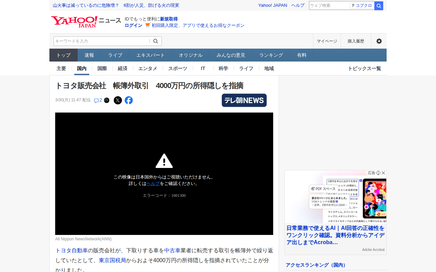The width and height of the screenshot is (436, 272).
Task: Open the テレ朝NEWS source logo
Action: pyautogui.click(x=244, y=100)
